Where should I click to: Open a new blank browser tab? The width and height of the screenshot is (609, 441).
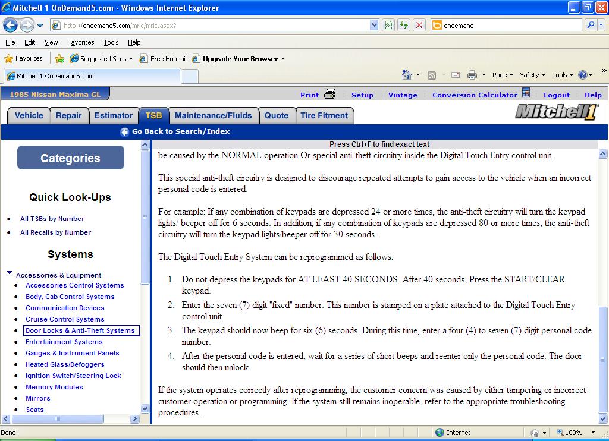[190, 77]
